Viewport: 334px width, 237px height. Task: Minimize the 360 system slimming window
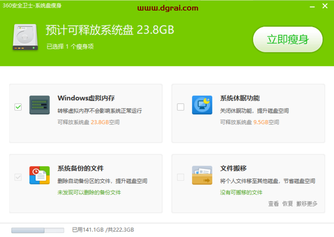pos(312,6)
